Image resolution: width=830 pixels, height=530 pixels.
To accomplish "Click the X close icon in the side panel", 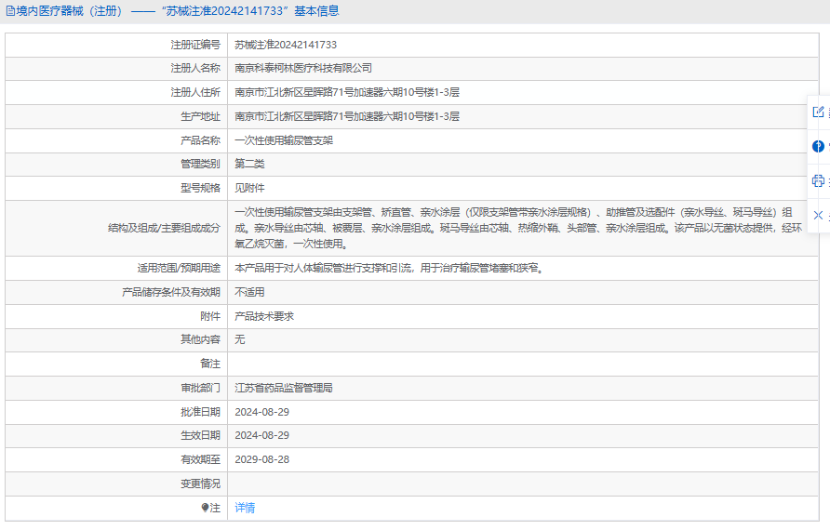I will pyautogui.click(x=818, y=216).
